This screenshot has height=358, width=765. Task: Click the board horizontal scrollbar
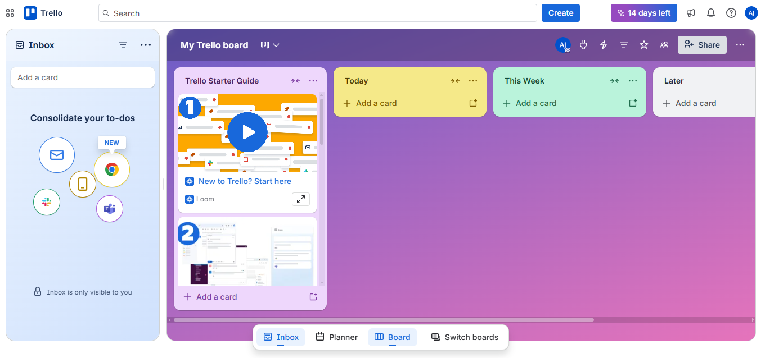[384, 320]
